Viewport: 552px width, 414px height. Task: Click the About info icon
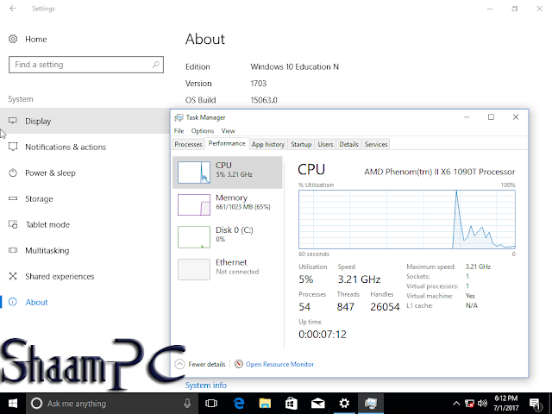click(13, 302)
